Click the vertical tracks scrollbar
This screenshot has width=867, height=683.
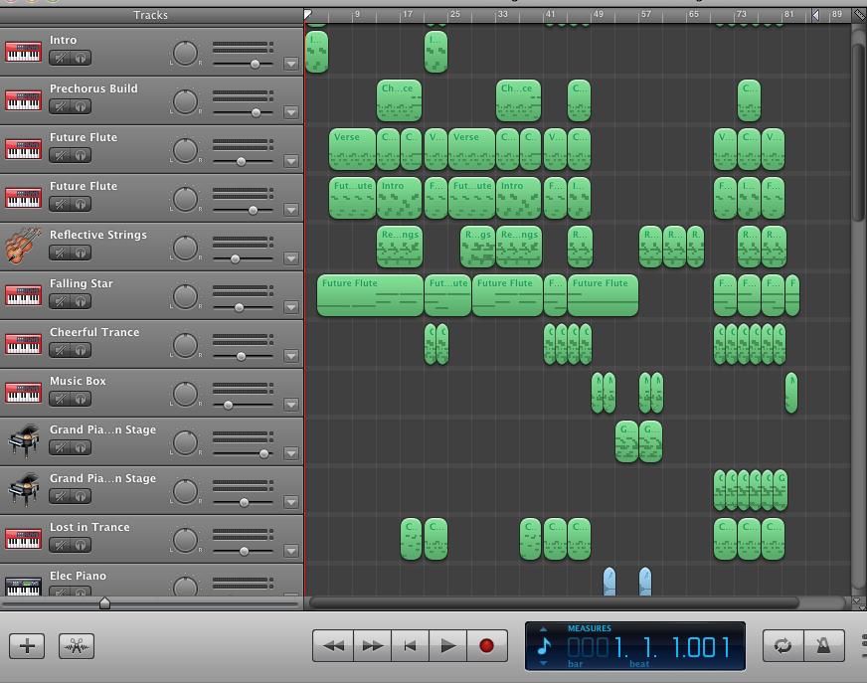tap(858, 133)
